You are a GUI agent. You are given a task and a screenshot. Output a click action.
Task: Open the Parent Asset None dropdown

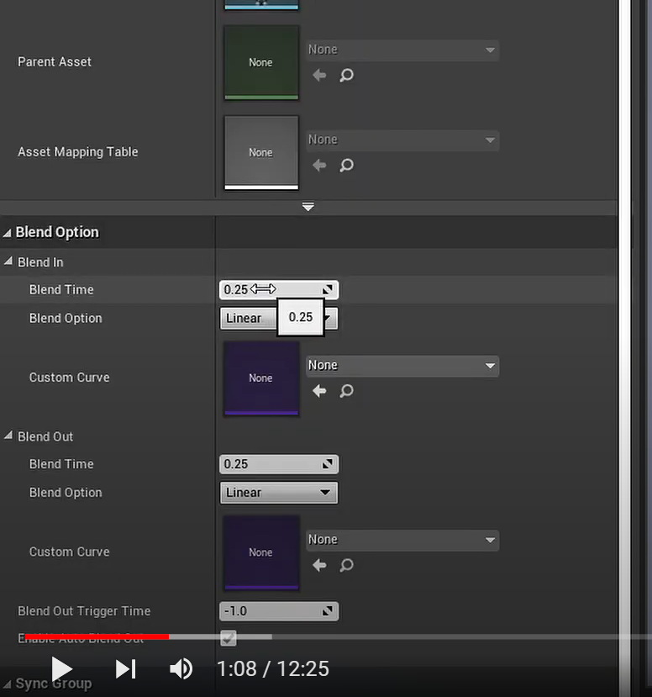click(402, 50)
